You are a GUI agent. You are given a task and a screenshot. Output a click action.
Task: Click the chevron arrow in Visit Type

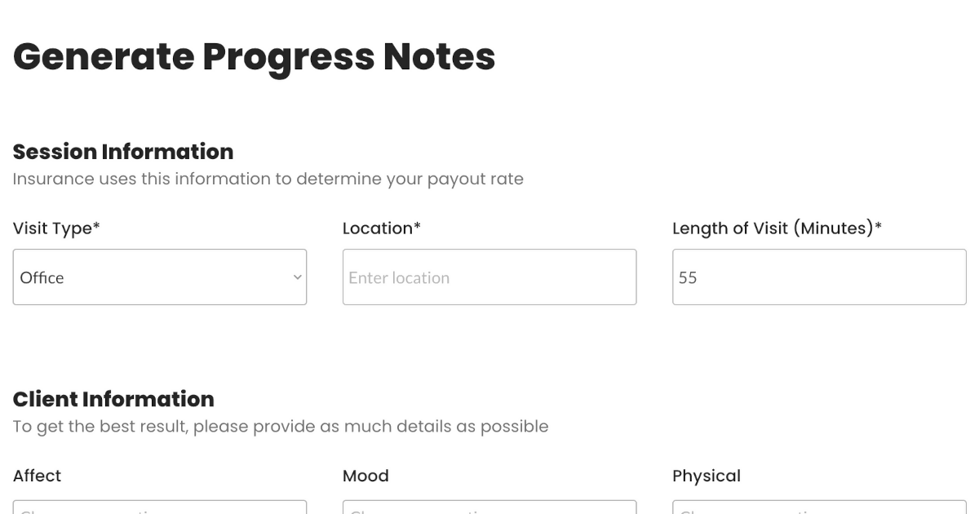click(x=297, y=277)
